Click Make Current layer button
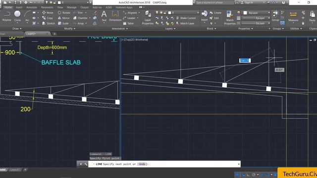 (186, 18)
